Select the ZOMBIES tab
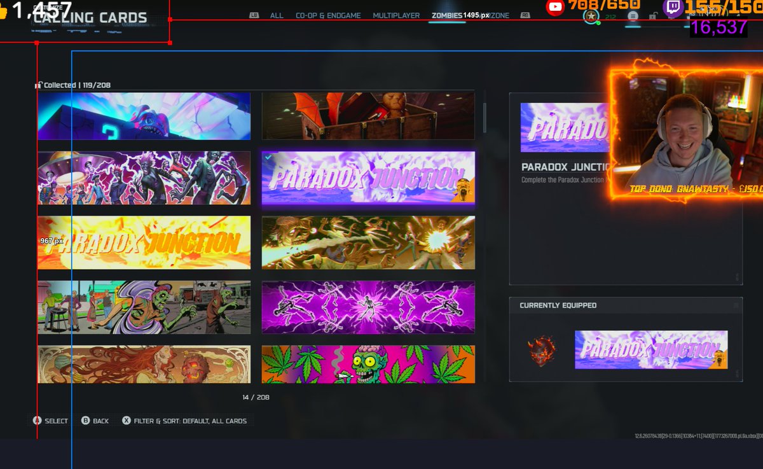The width and height of the screenshot is (763, 469). (x=447, y=15)
